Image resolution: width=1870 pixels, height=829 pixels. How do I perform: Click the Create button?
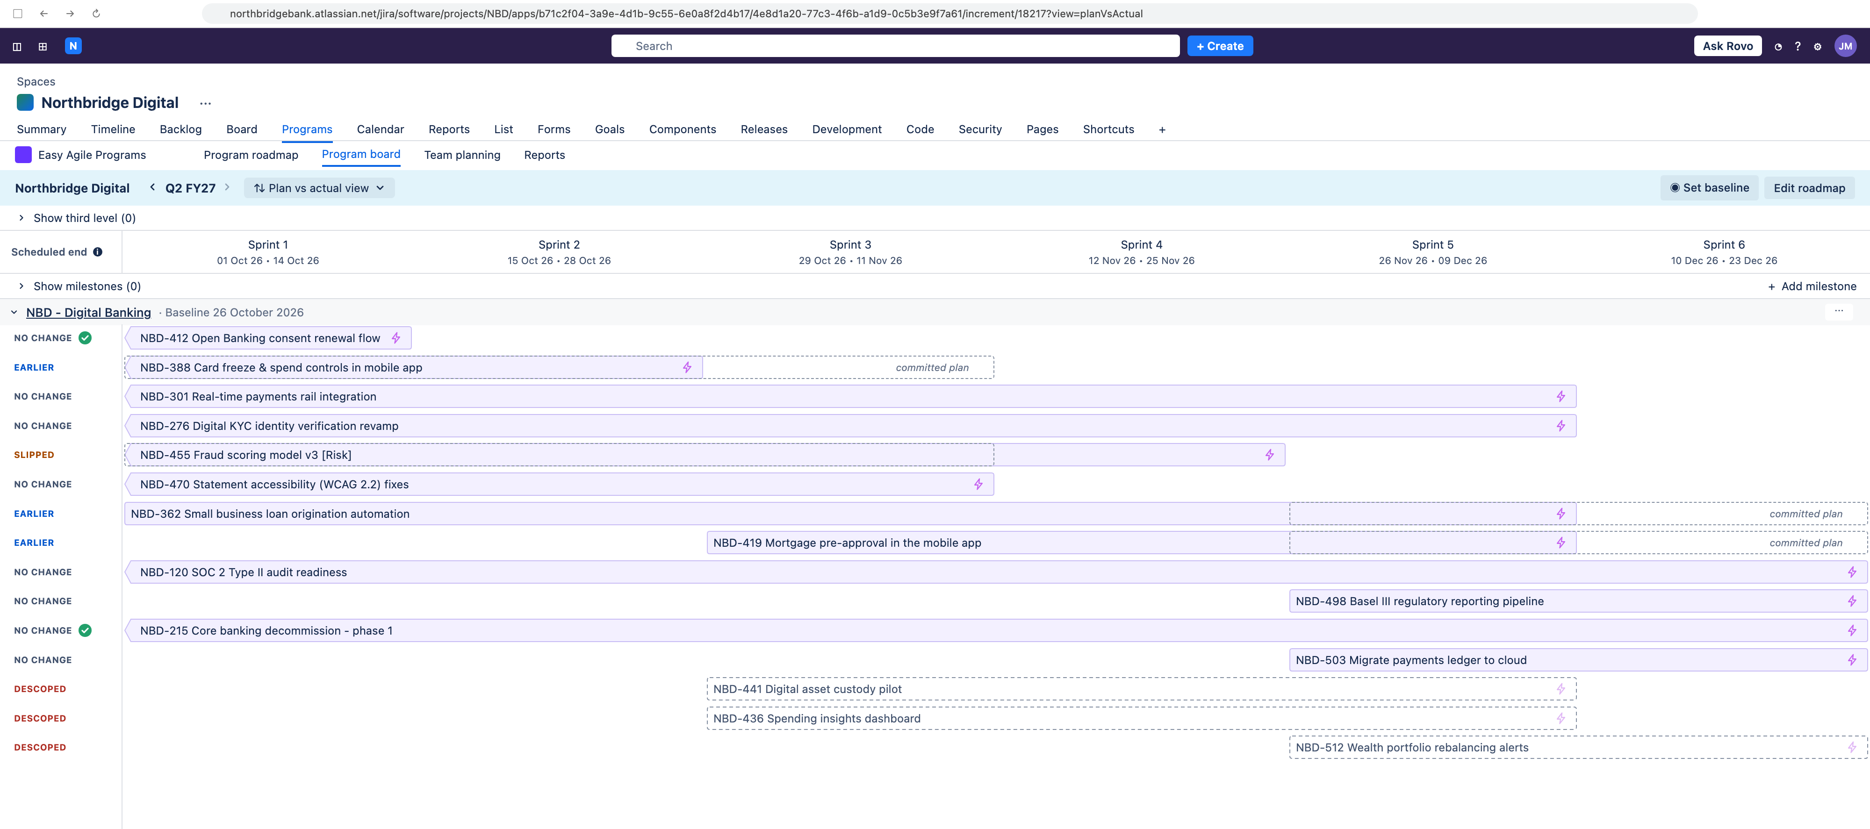[x=1220, y=46]
